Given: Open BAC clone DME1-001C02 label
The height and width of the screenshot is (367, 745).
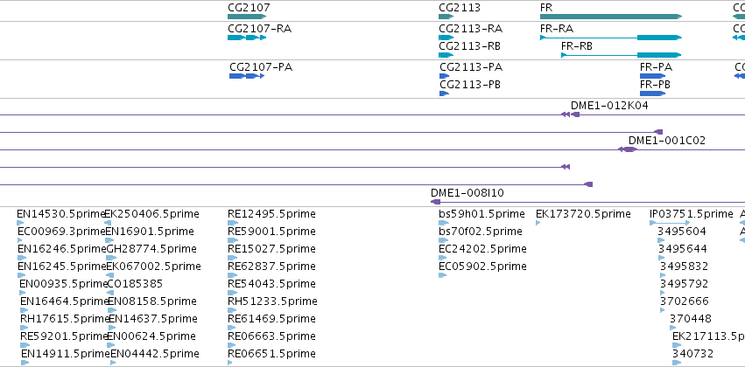Looking at the screenshot, I should pos(667,141).
